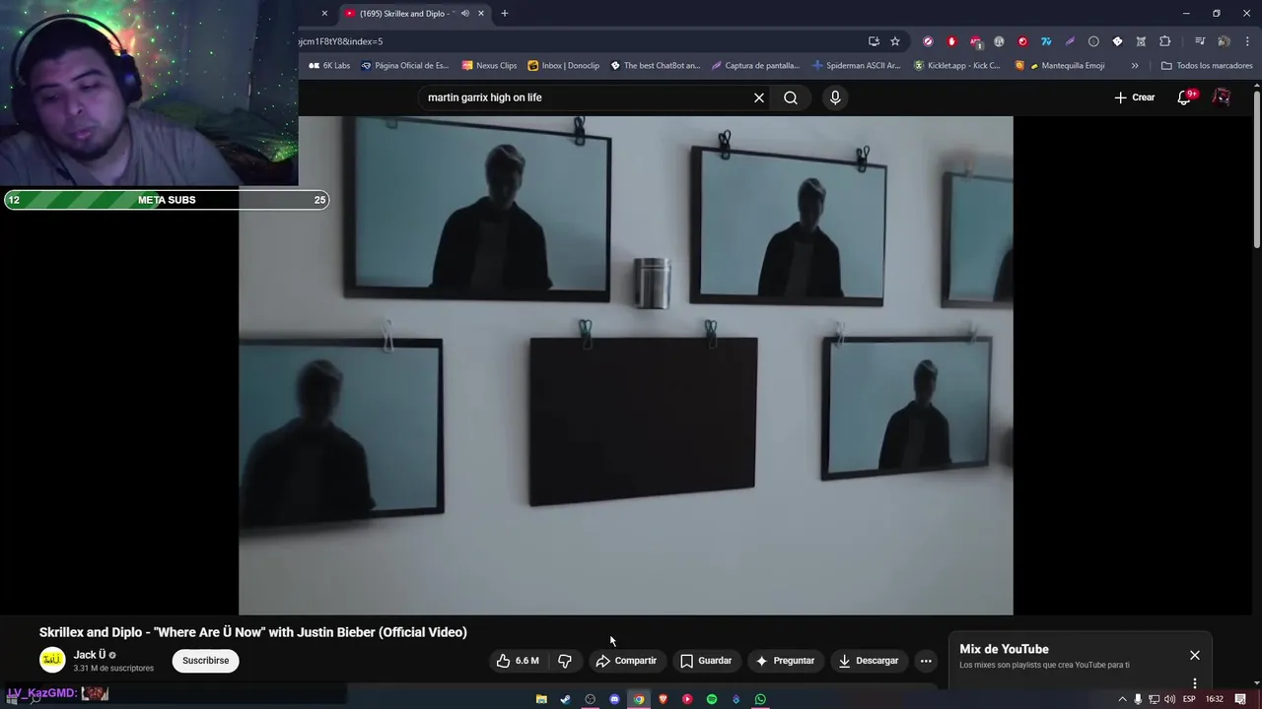Close the Skrillex and Diplo tab
Image resolution: width=1262 pixels, height=709 pixels.
click(x=481, y=14)
